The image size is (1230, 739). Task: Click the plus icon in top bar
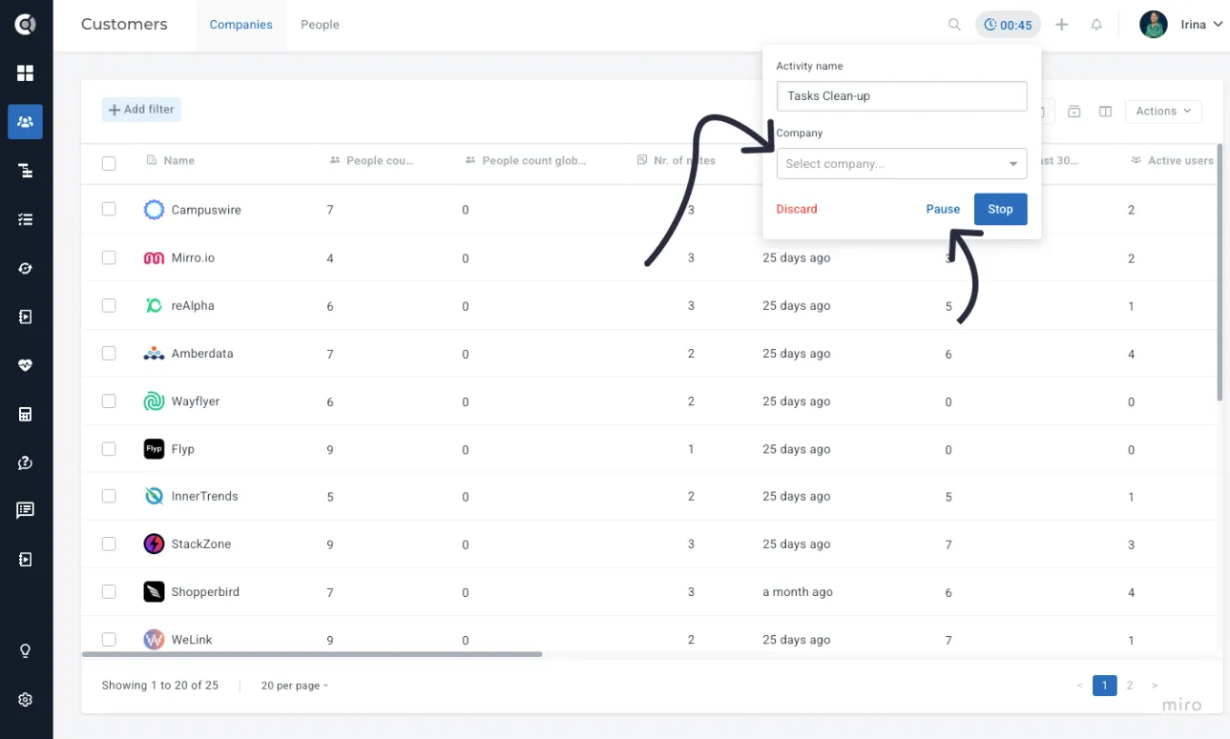(1061, 25)
